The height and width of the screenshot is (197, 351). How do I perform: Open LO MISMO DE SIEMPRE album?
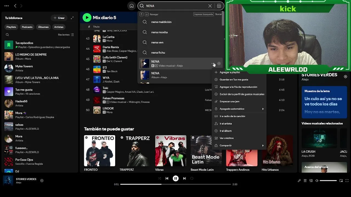[x=39, y=57]
